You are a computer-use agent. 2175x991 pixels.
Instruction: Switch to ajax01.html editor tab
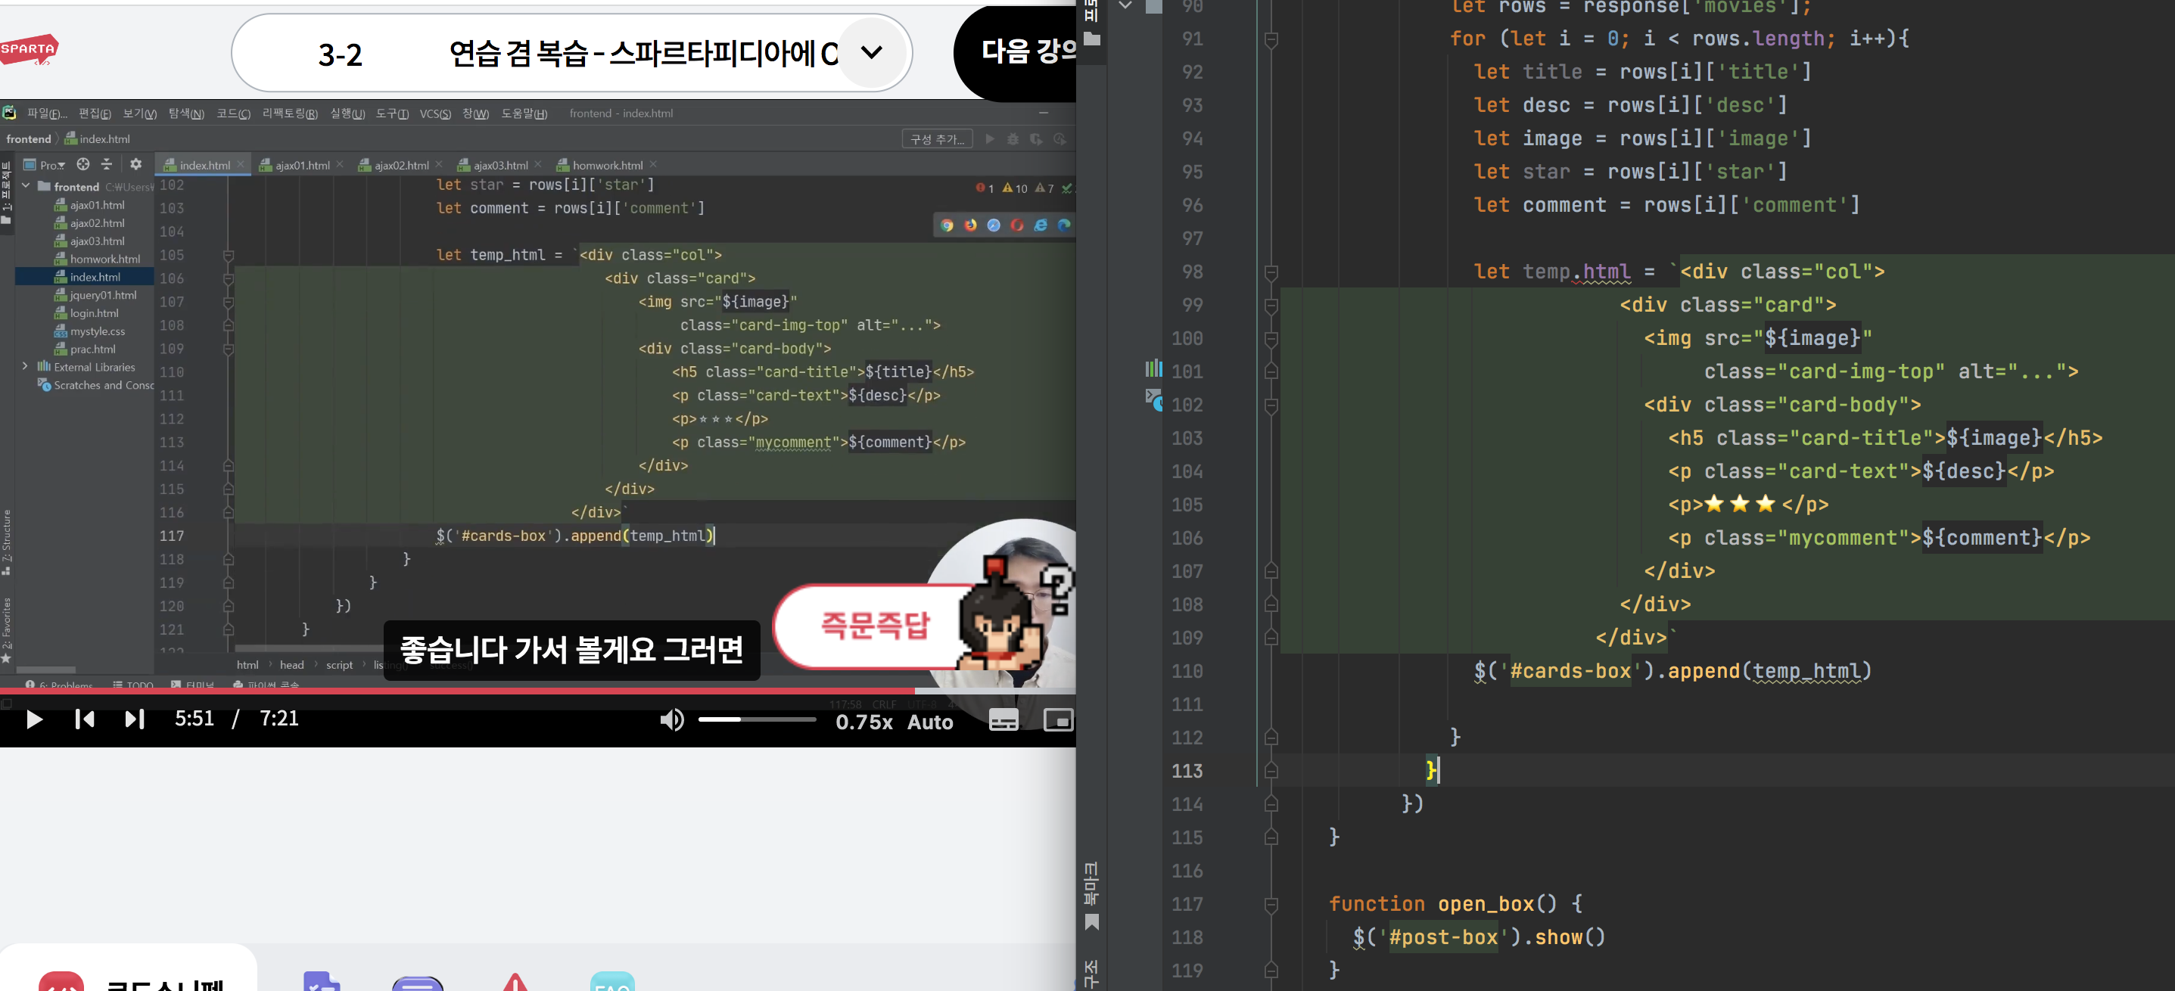click(301, 166)
